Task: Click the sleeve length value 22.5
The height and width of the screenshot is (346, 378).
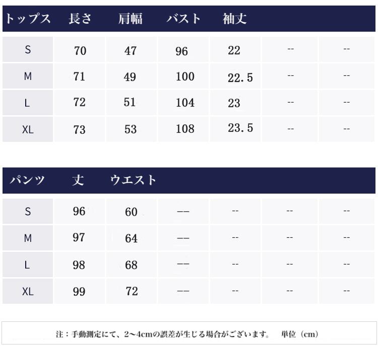Action: click(x=240, y=77)
